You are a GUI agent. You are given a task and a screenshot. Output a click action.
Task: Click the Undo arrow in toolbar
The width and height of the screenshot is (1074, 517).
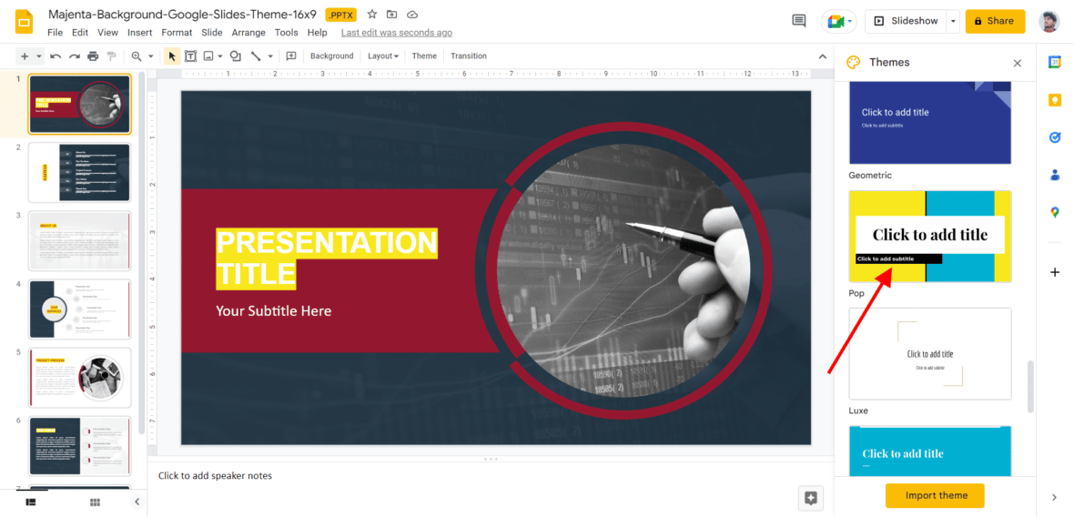pyautogui.click(x=56, y=56)
